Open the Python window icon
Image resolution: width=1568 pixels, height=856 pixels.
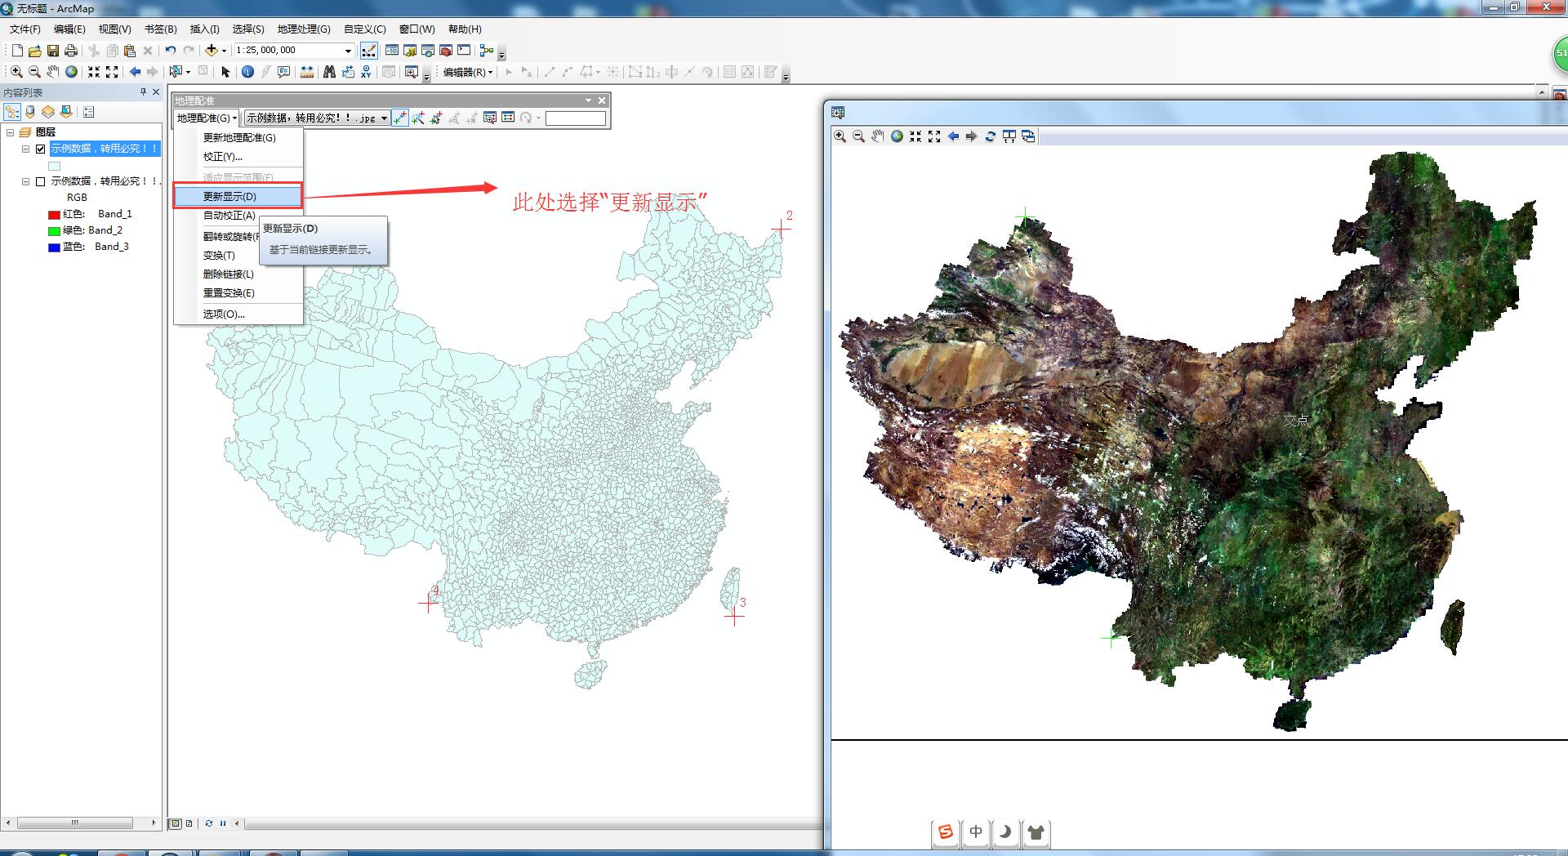[x=464, y=51]
